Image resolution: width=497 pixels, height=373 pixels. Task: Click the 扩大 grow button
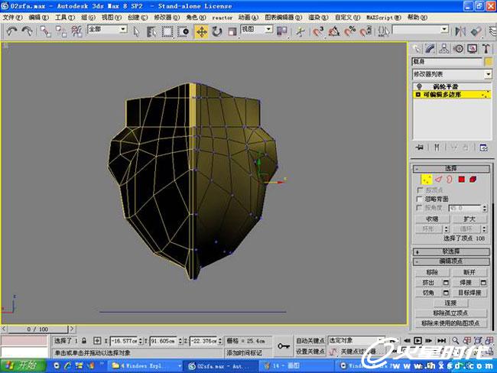coord(469,219)
